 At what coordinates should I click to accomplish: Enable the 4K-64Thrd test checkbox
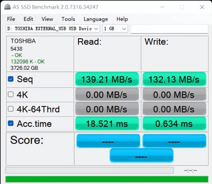[x=11, y=109]
